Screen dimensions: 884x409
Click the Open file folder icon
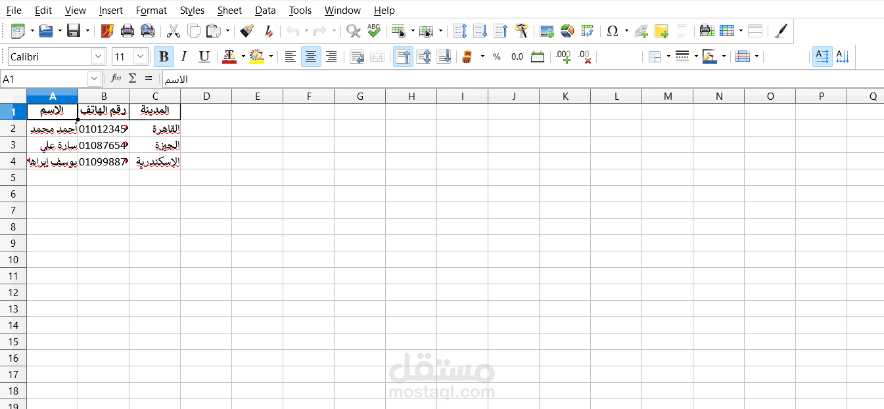(x=45, y=31)
